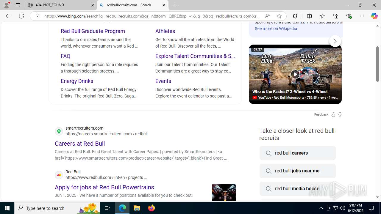Refresh the current page
Screen dimensions: 381x214
click(x=21, y=16)
